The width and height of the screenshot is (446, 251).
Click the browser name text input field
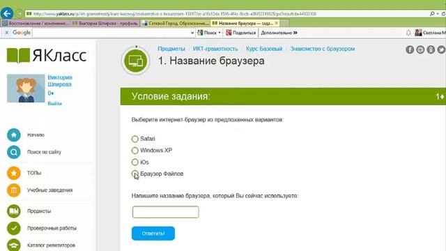click(166, 212)
